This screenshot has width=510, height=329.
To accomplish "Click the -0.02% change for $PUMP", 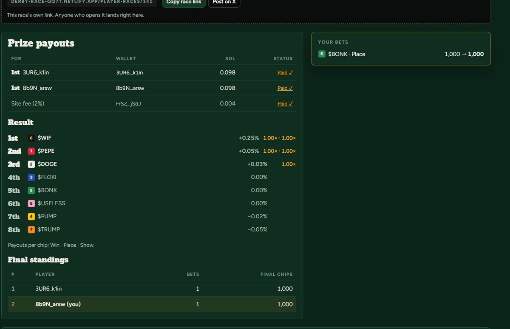I will (x=258, y=216).
